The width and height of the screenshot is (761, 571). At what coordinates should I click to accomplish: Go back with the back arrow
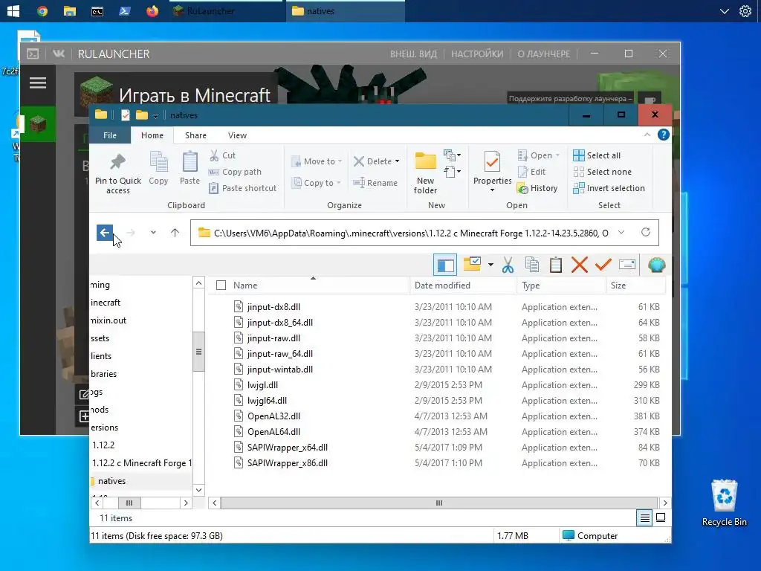[x=104, y=233]
